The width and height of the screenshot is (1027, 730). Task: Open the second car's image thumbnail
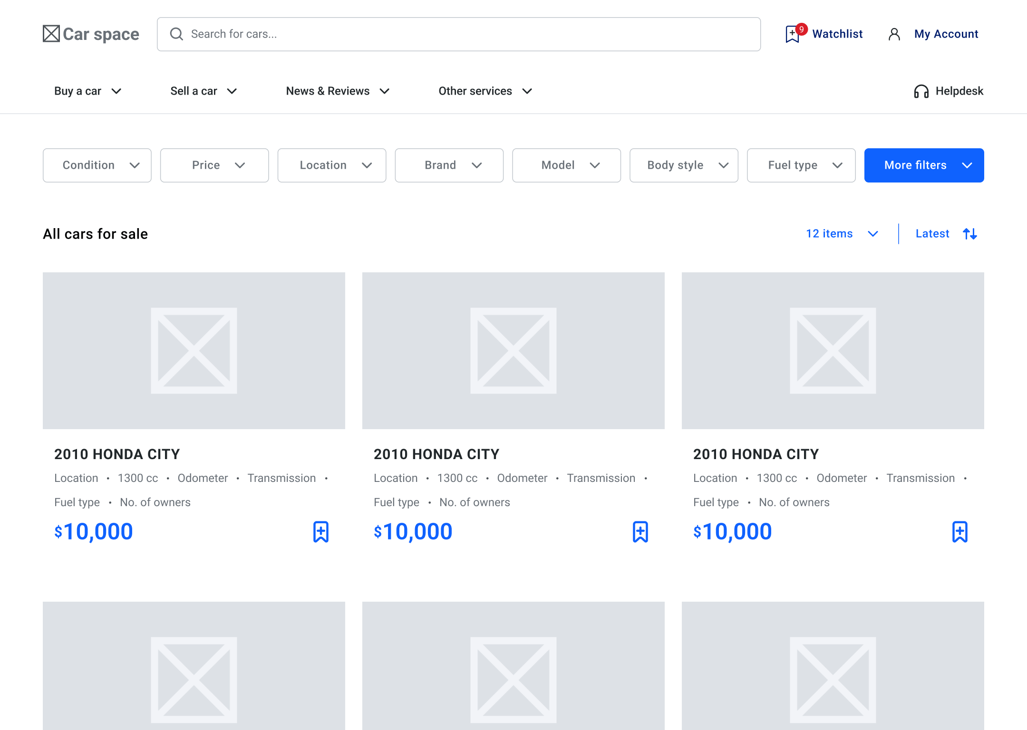[x=513, y=351]
